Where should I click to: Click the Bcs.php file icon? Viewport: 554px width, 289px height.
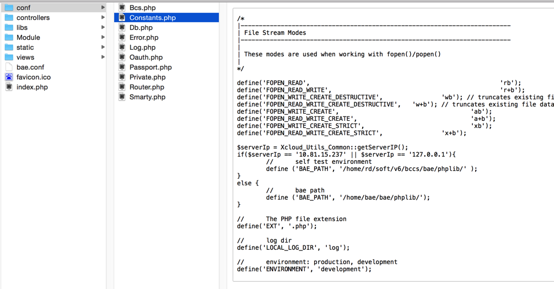(122, 7)
